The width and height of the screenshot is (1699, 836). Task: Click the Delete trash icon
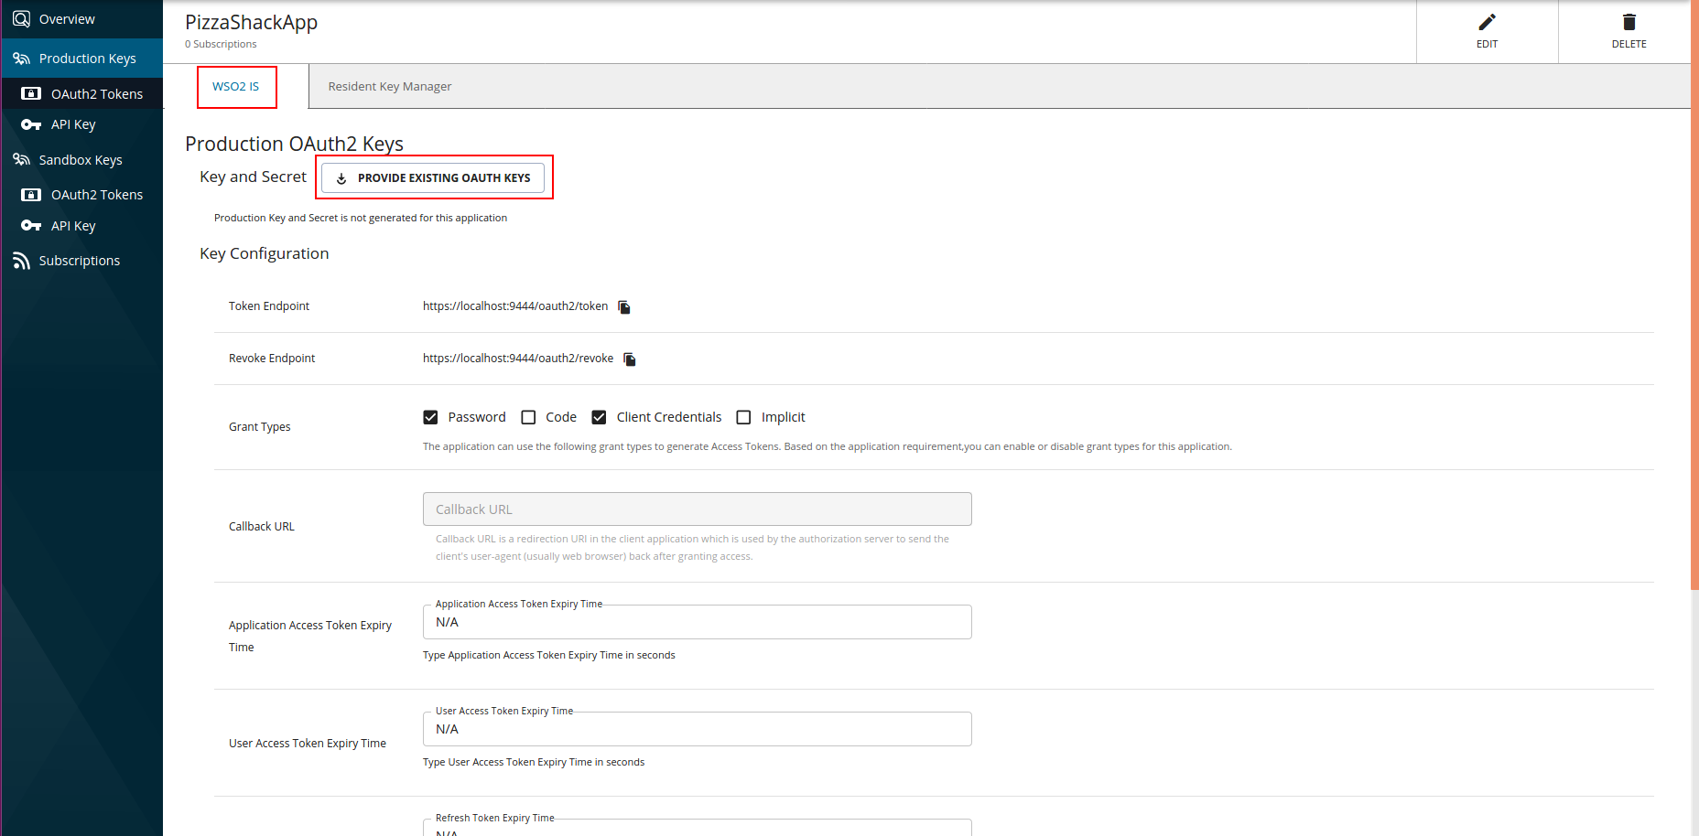[1629, 22]
